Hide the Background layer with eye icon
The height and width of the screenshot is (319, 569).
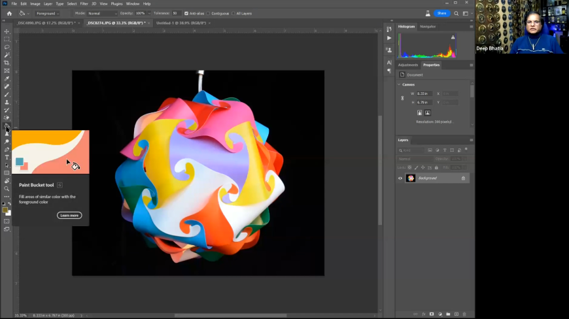point(400,178)
